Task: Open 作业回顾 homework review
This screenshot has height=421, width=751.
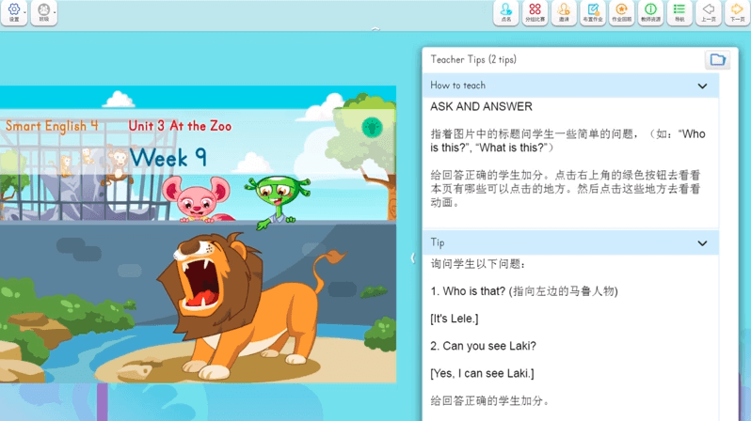Action: click(x=622, y=12)
